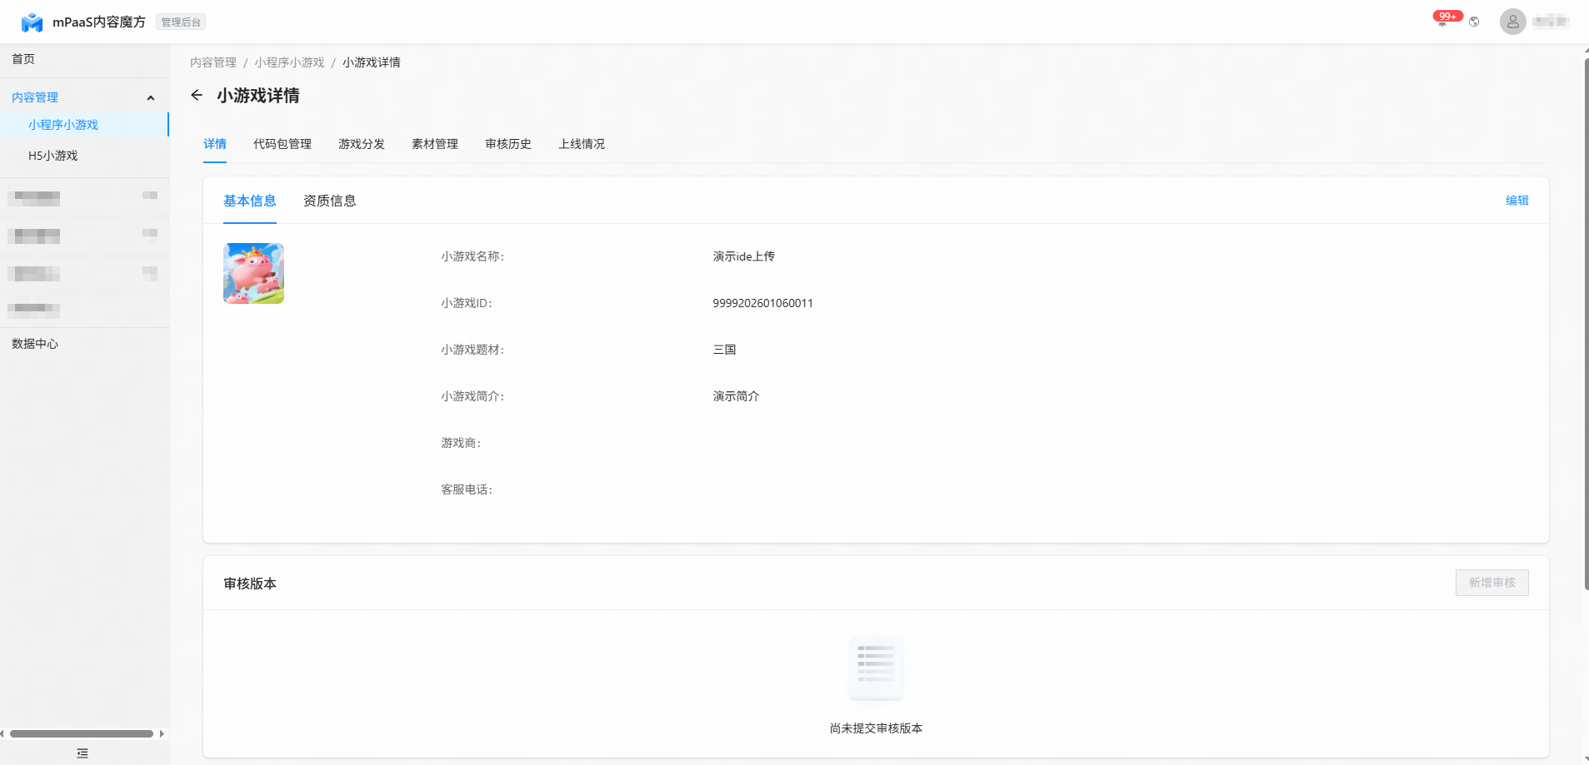This screenshot has height=765, width=1589.
Task: Switch to the 游戏分发 tab
Action: pos(362,144)
